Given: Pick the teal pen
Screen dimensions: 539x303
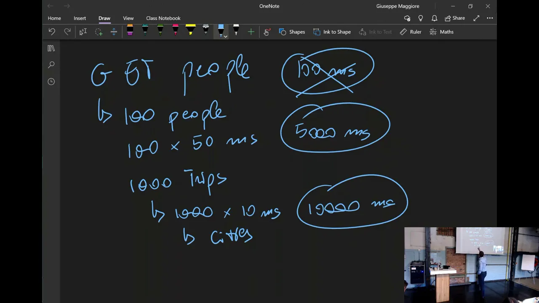Looking at the screenshot, I should [x=145, y=30].
